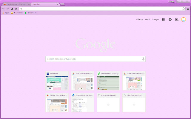Image resolution: width=191 pixels, height=119 pixels.
Task: Reload the page with the refresh icon
Action: pyautogui.click(x=12, y=9)
